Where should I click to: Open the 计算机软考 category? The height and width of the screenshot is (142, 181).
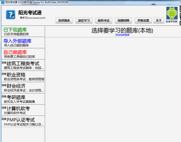click(23, 110)
